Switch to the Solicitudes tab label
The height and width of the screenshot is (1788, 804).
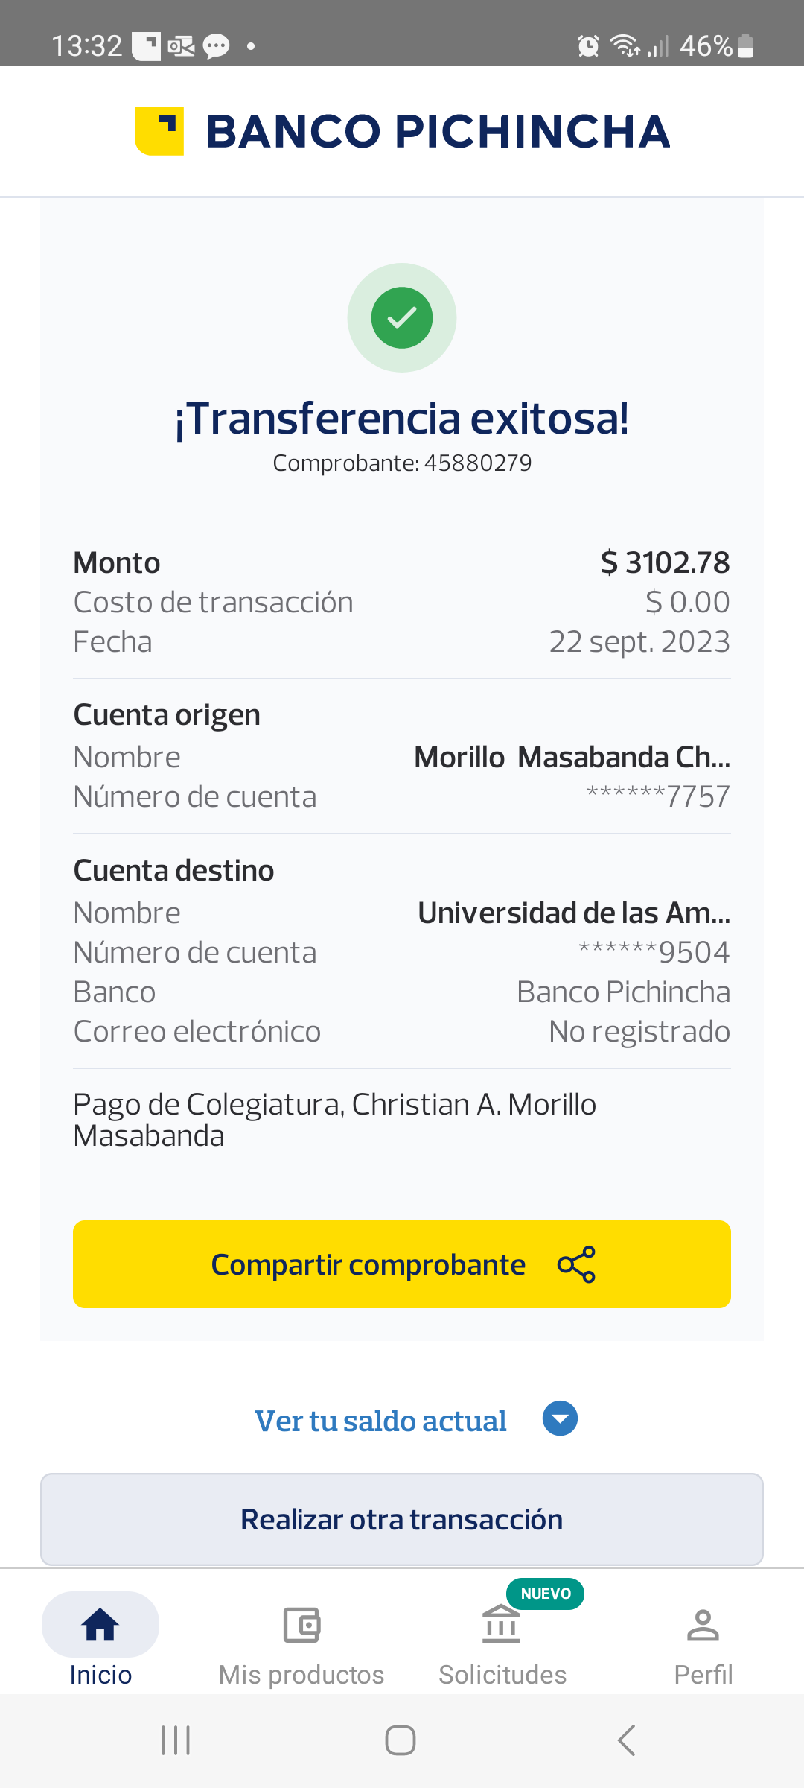tap(502, 1675)
